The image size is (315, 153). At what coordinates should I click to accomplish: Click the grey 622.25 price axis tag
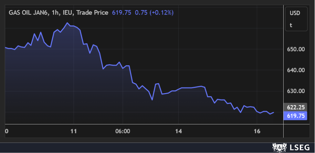(296, 106)
